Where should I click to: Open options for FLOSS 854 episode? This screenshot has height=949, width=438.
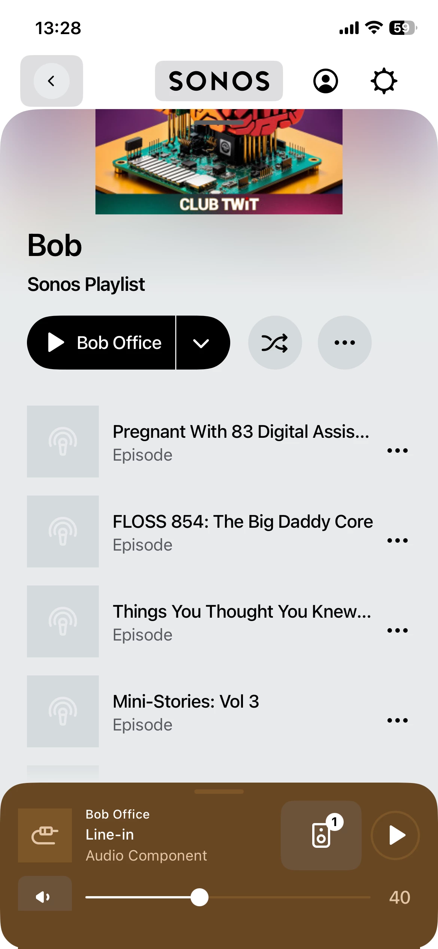(397, 540)
